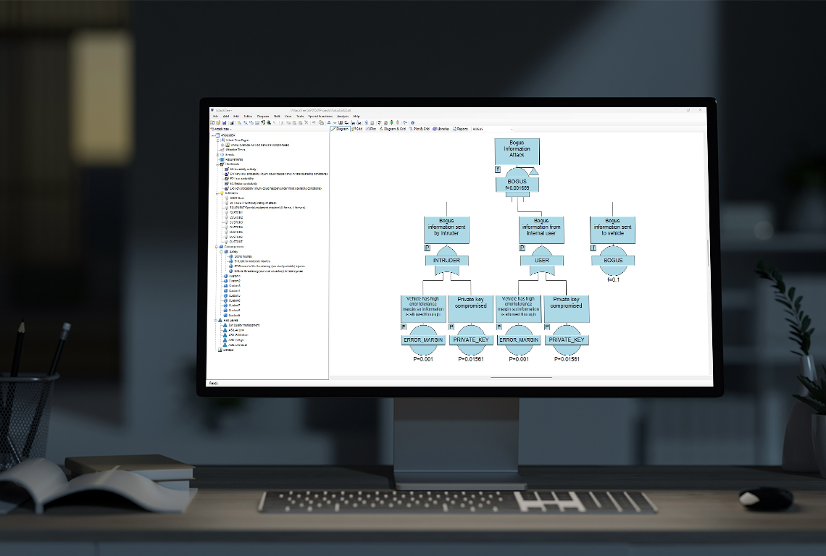Viewport: 826px width, 556px height.
Task: Undo the last action from the toolbar
Action: click(314, 122)
